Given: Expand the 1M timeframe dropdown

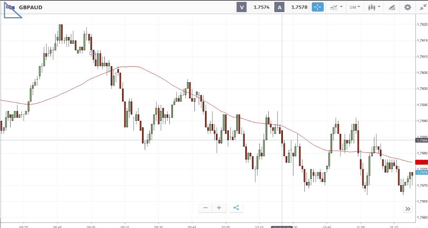Looking at the screenshot, I should 355,7.
